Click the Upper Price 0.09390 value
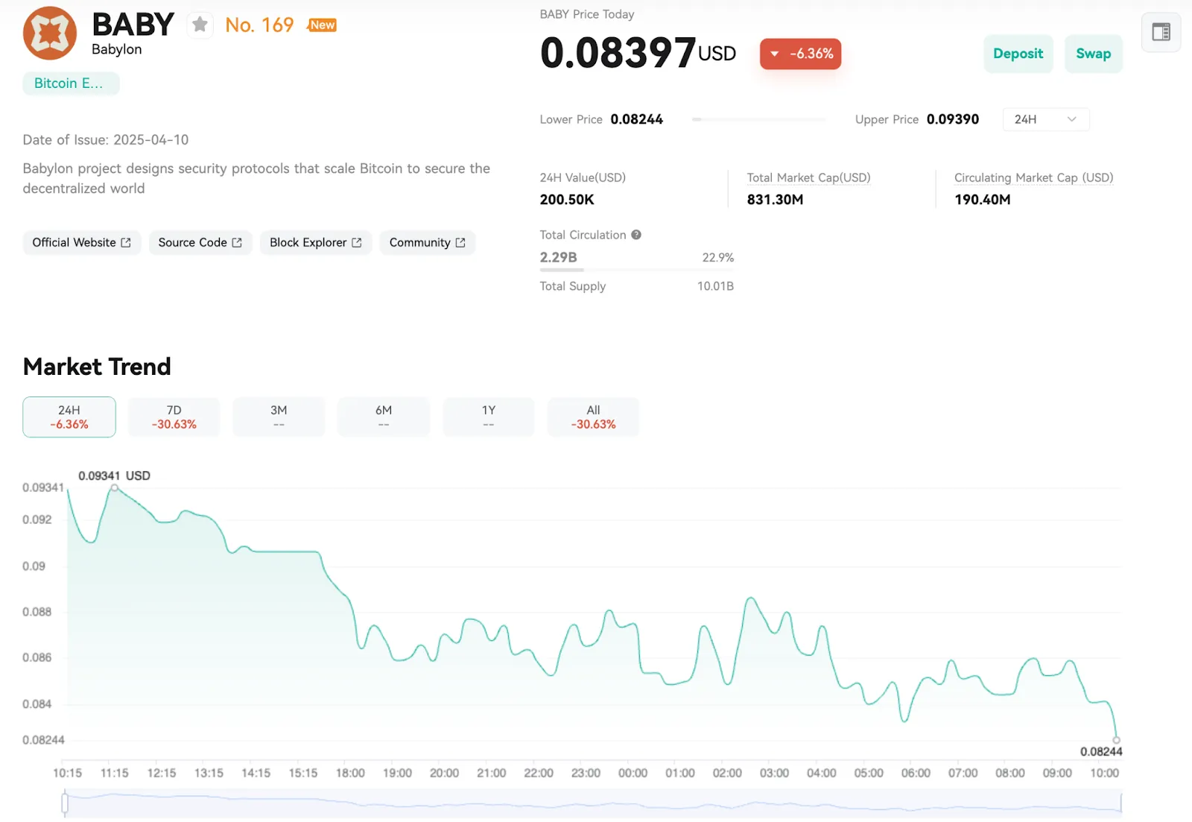Screen dimensions: 1192x822 point(953,119)
